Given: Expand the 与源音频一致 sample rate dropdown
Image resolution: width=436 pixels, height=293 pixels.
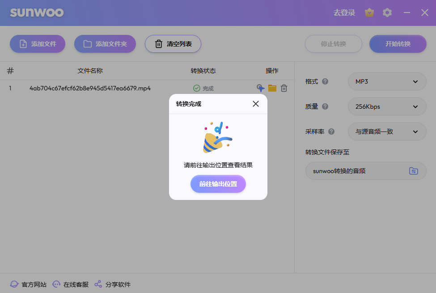Looking at the screenshot, I should (x=387, y=132).
